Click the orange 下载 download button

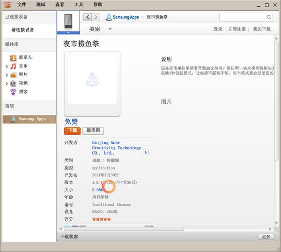tap(73, 130)
